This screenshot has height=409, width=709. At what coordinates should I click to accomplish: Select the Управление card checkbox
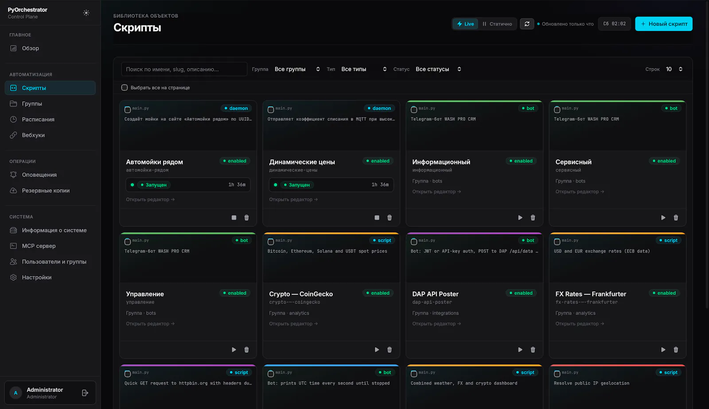pyautogui.click(x=128, y=242)
